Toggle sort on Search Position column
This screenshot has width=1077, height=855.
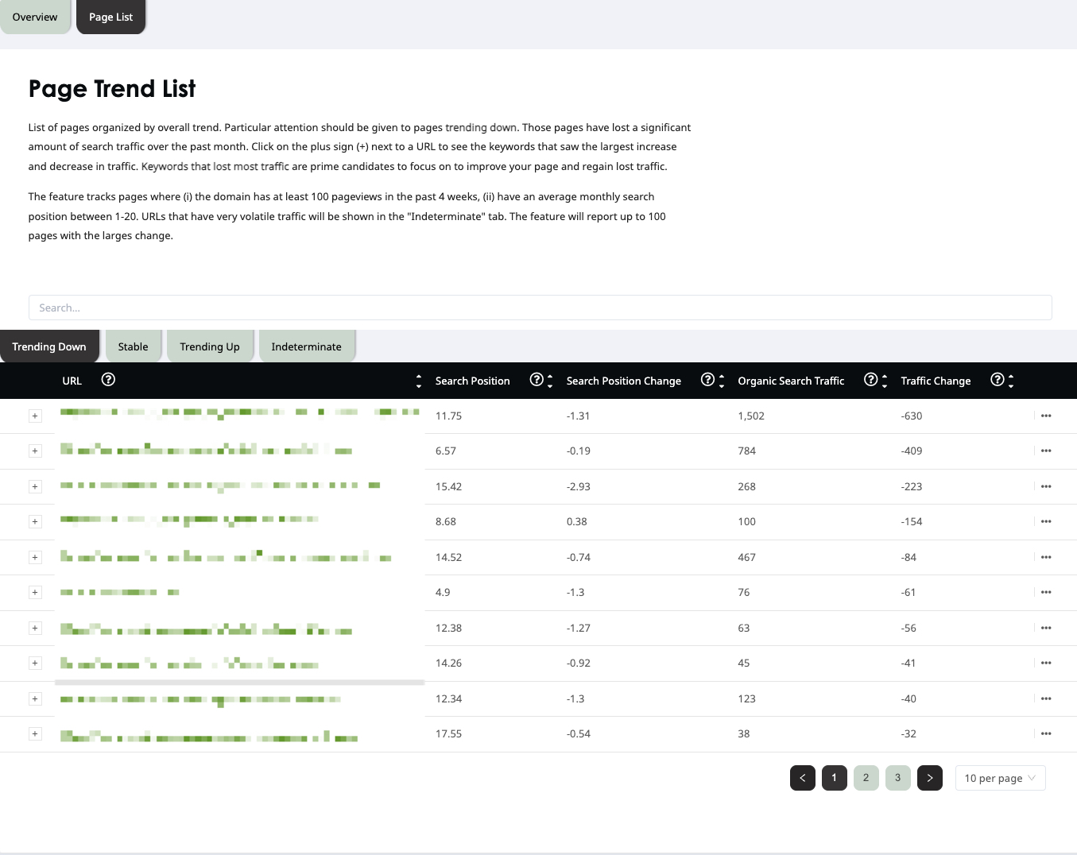(550, 381)
